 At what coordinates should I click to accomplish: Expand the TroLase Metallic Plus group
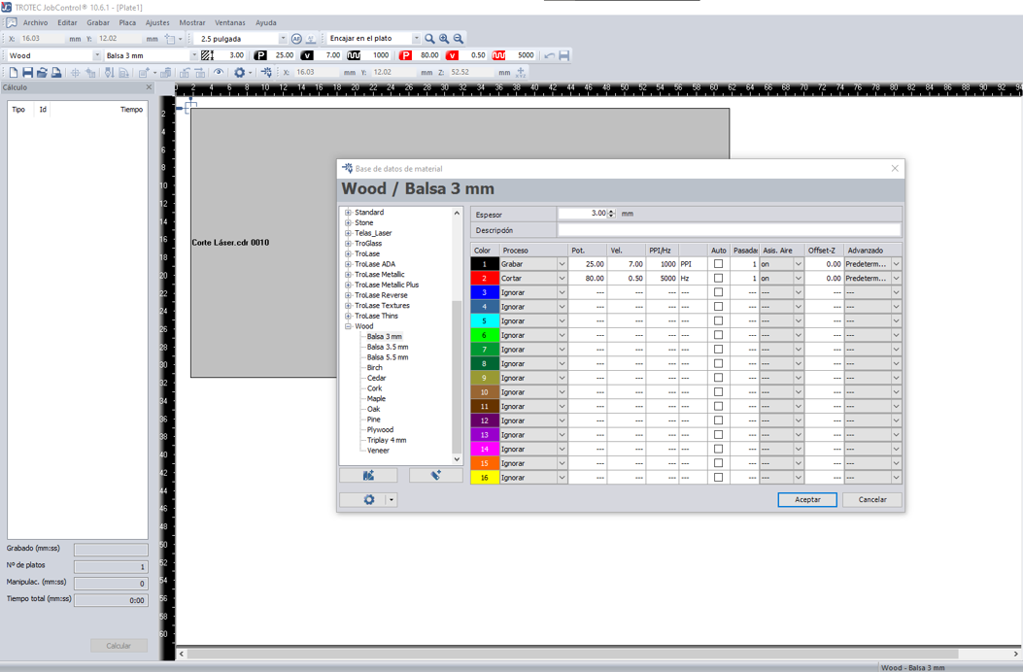pyautogui.click(x=349, y=286)
